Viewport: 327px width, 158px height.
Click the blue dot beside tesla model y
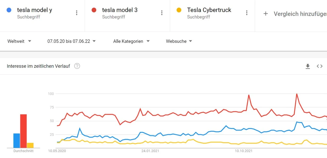pos(9,10)
